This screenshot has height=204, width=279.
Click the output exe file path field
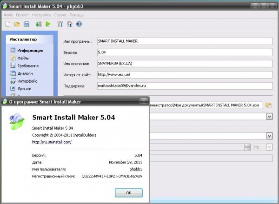pyautogui.click(x=206, y=105)
